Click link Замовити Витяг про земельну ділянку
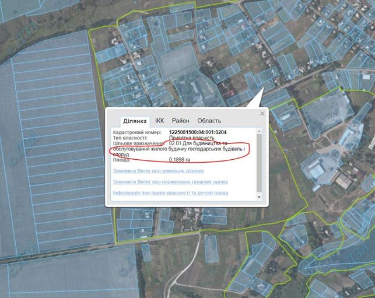Image resolution: width=375 pixels, height=298 pixels. coord(158,171)
